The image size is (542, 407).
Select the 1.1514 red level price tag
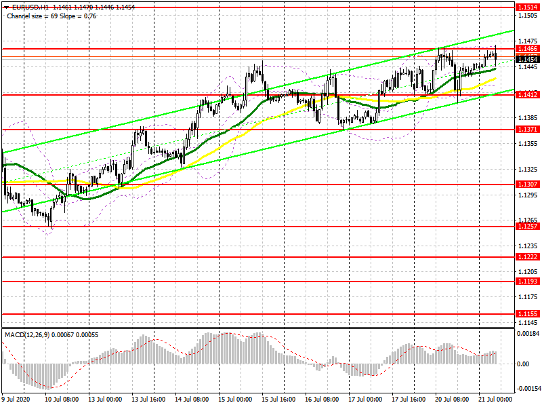coord(527,7)
